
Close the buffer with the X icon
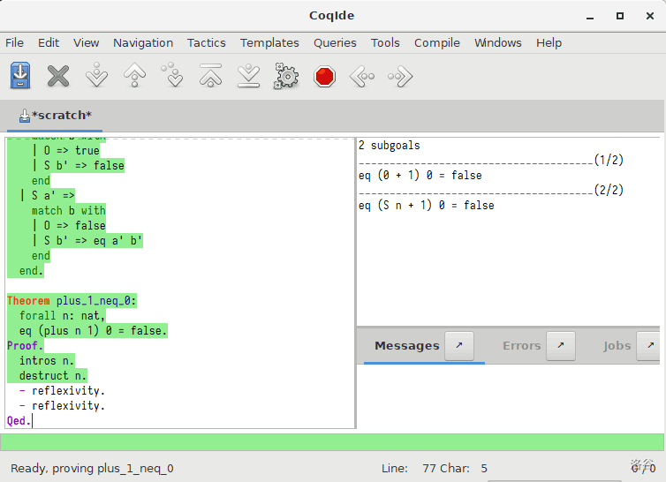click(x=58, y=77)
